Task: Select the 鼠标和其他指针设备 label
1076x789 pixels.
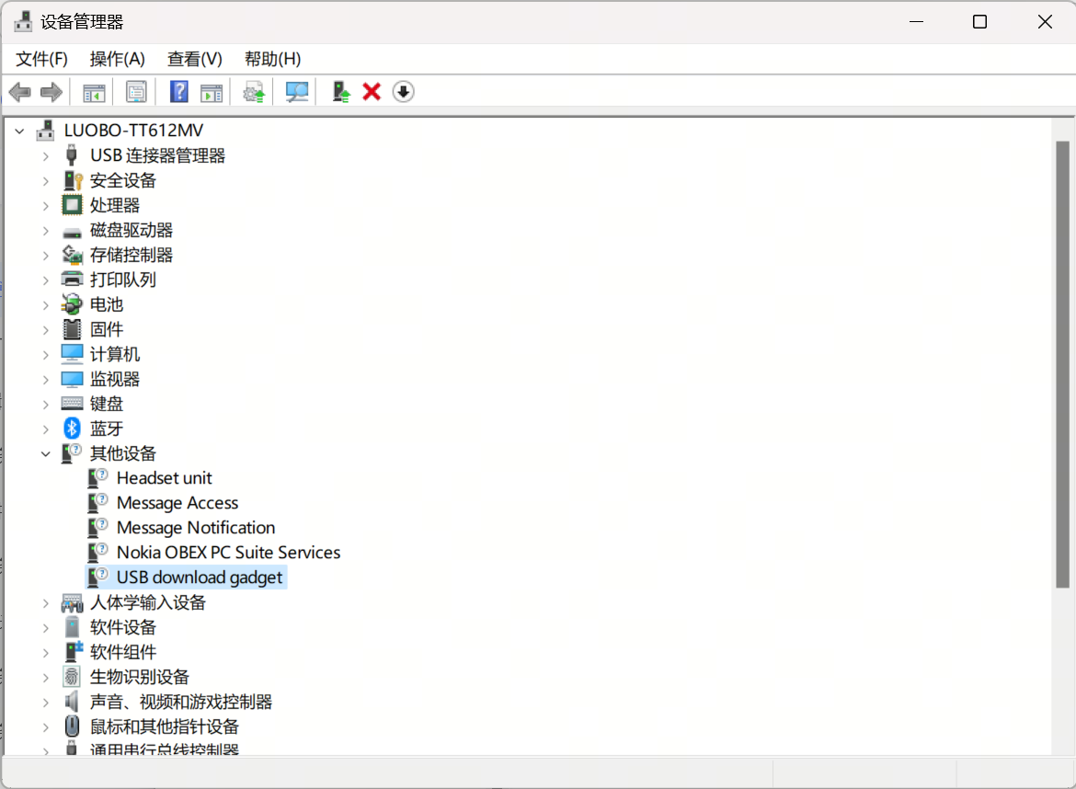Action: click(164, 726)
